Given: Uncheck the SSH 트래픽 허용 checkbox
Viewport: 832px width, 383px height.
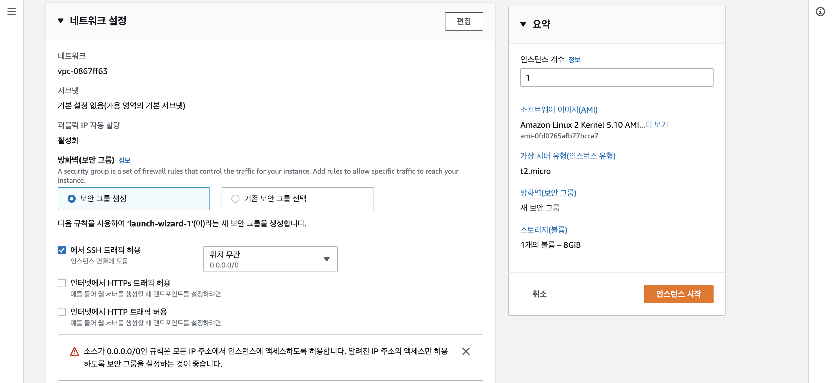Looking at the screenshot, I should [62, 250].
